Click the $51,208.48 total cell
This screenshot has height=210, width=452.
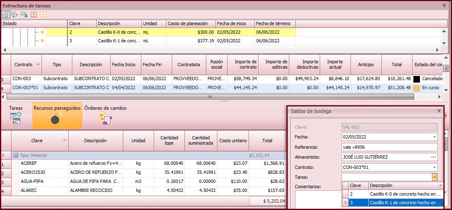(x=397, y=88)
